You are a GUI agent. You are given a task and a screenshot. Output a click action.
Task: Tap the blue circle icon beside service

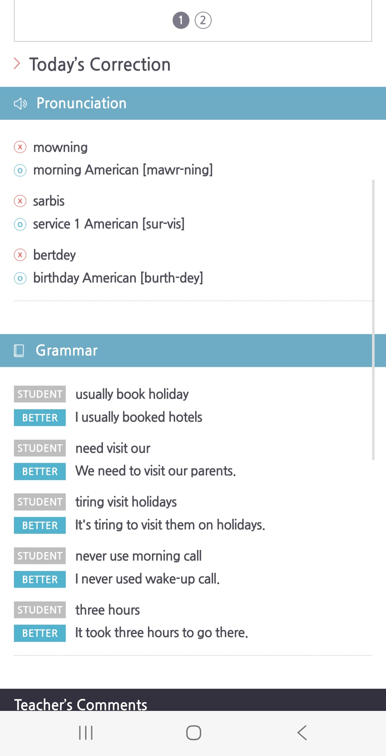pyautogui.click(x=20, y=224)
